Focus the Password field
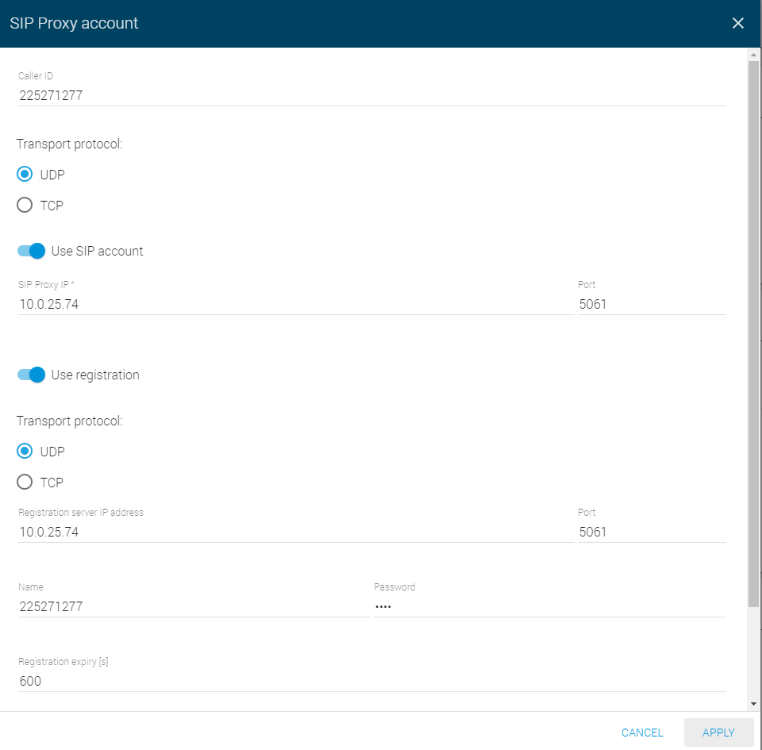The height and width of the screenshot is (750, 762). click(x=549, y=606)
